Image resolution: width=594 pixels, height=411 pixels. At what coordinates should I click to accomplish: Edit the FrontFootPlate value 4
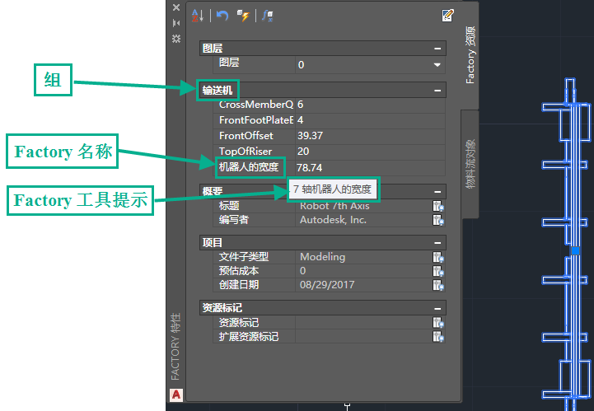pyautogui.click(x=370, y=120)
